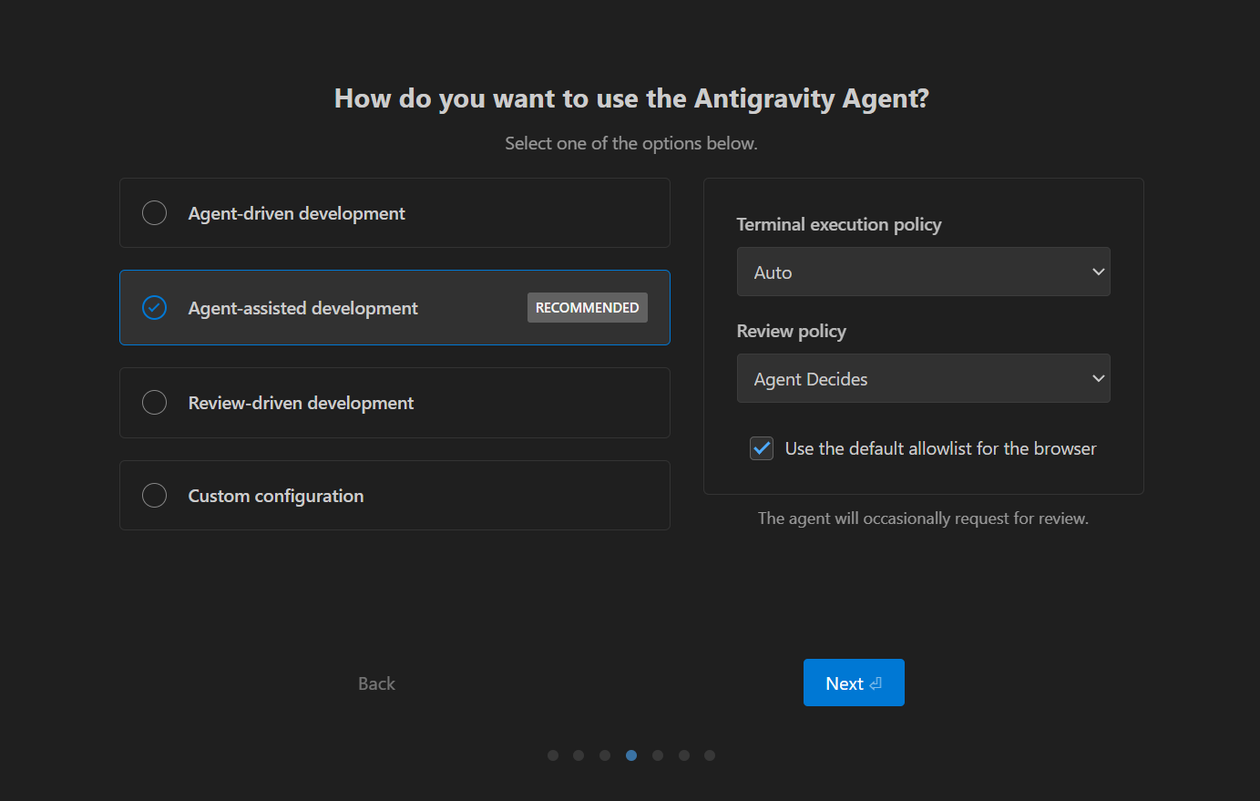Click the 'Use the default allowlist' label text
This screenshot has width=1260, height=801.
coord(940,448)
